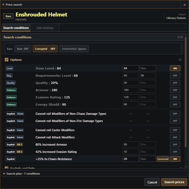189x189 pixels.
Task: Click the OR 2 tag on Evasion Rating row
Action: pyautogui.click(x=19, y=152)
